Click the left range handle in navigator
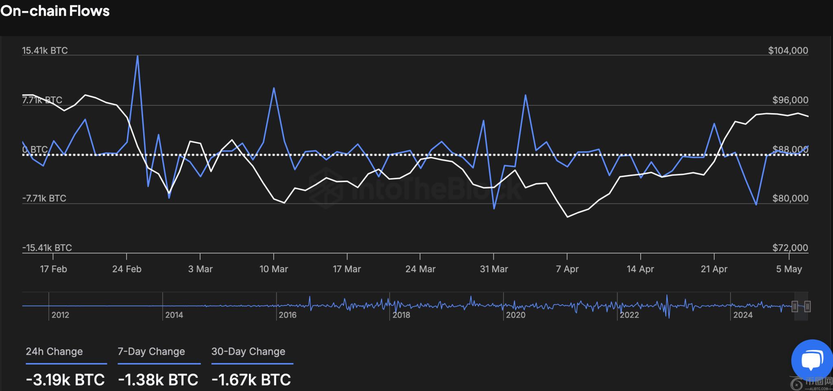 tap(794, 306)
